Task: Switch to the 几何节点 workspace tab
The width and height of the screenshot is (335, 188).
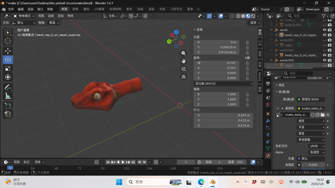Action: pyautogui.click(x=176, y=9)
